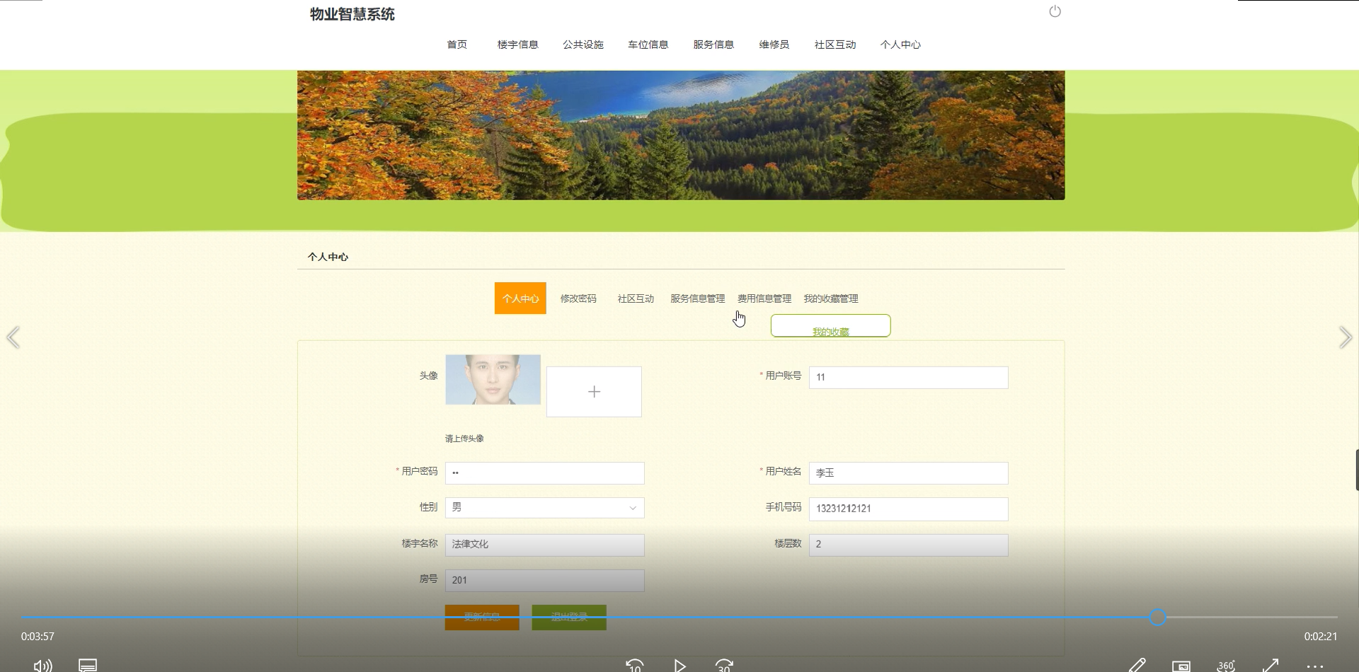Screen dimensions: 1359x672
Task: Open 个人中心 in the top navigation
Action: pos(900,45)
